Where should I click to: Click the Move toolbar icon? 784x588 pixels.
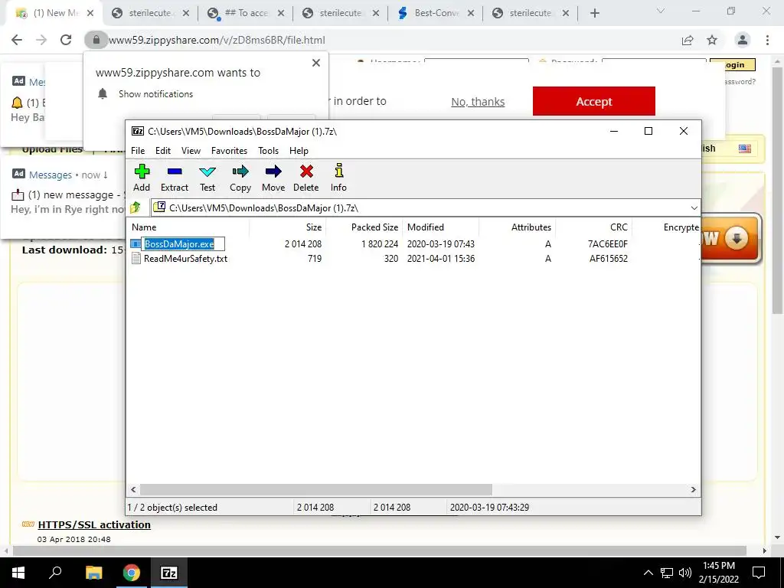(273, 178)
